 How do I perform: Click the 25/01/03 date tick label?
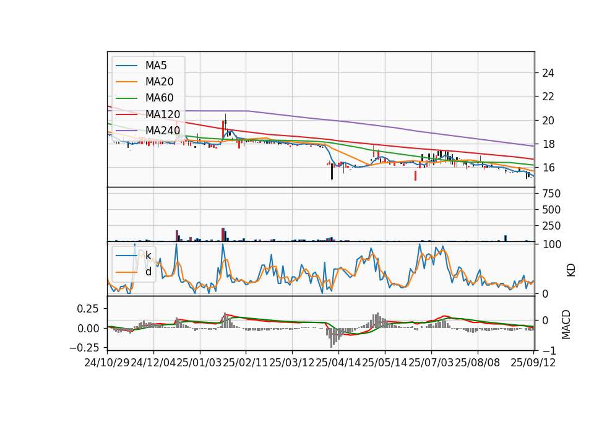tap(199, 363)
